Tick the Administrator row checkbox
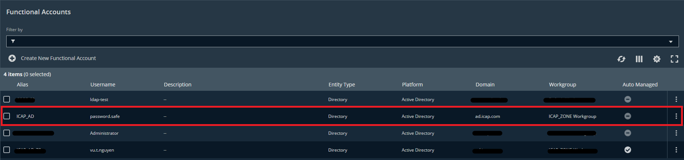The height and width of the screenshot is (160, 684). pyautogui.click(x=7, y=133)
